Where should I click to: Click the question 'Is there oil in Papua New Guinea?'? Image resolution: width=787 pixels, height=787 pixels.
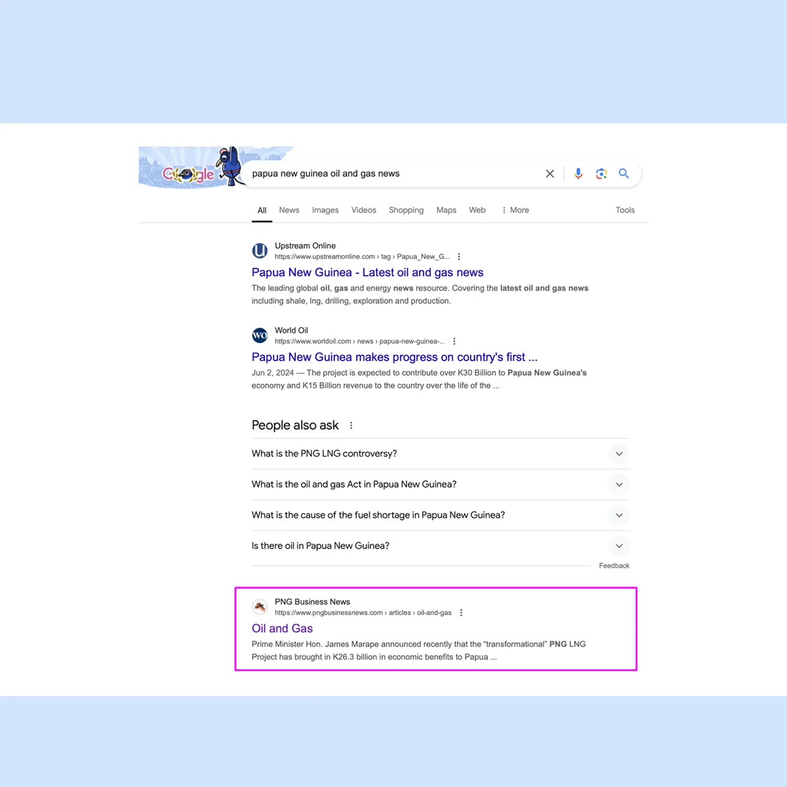coord(321,546)
